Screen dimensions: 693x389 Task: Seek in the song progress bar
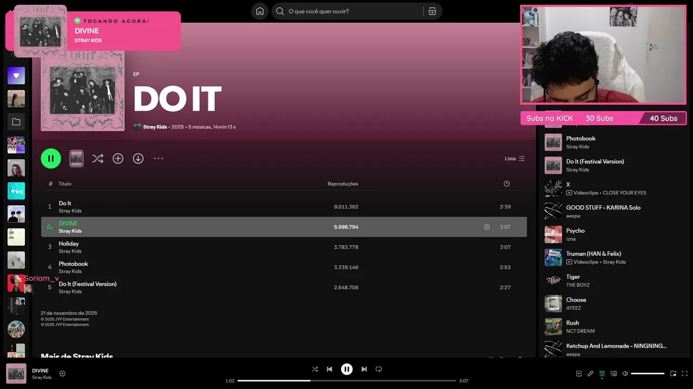[346, 381]
